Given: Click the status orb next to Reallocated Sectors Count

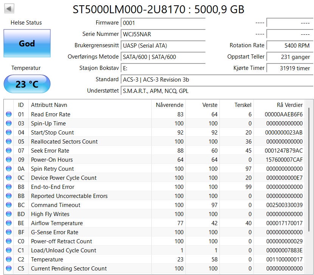Looking at the screenshot, I should (x=9, y=142).
